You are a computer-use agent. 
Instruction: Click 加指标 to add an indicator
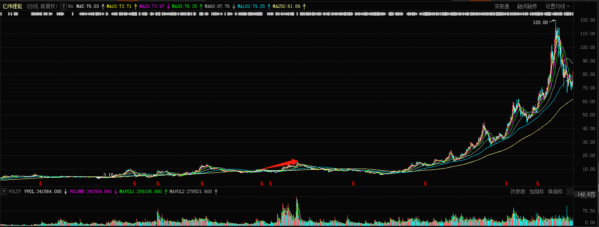coord(536,191)
